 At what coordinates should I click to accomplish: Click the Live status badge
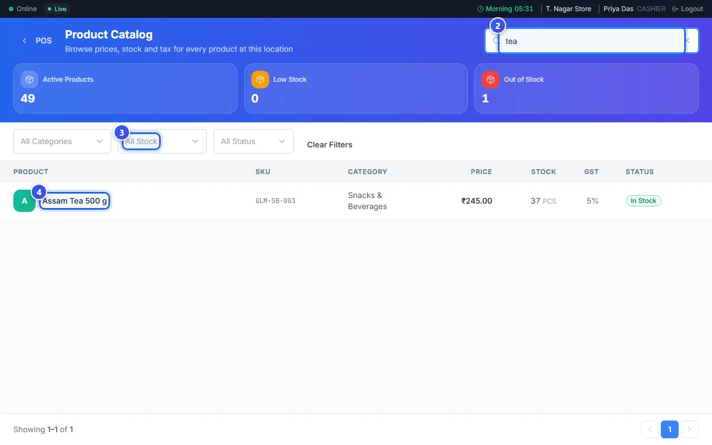click(57, 9)
